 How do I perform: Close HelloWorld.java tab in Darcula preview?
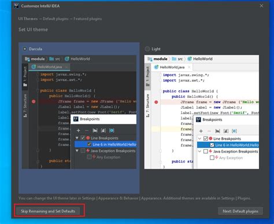66,67
